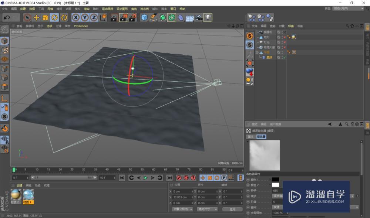Open the layout dropdown 启动 (用户)
370x218 pixels.
tap(348, 8)
